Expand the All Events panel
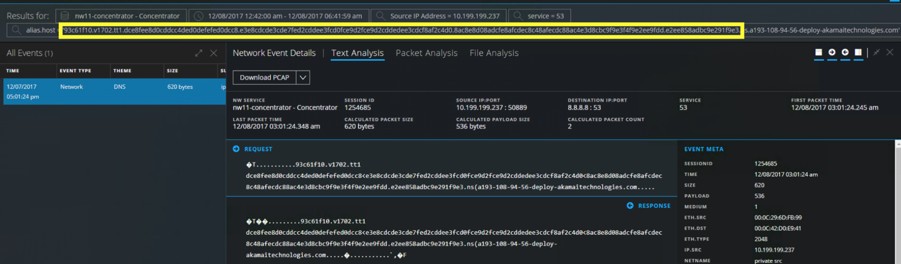This screenshot has width=901, height=264. (x=199, y=53)
